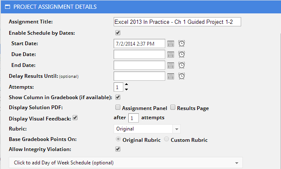The width and height of the screenshot is (281, 169).
Task: Uncheck Enable Schedule by Dates
Action: [118, 33]
